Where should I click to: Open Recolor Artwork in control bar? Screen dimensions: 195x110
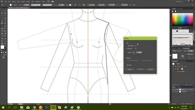tap(75, 5)
